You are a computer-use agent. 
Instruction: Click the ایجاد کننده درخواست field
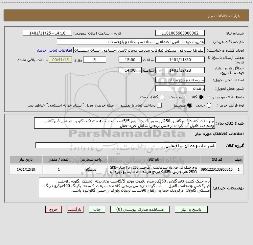pyautogui.click(x=139, y=50)
